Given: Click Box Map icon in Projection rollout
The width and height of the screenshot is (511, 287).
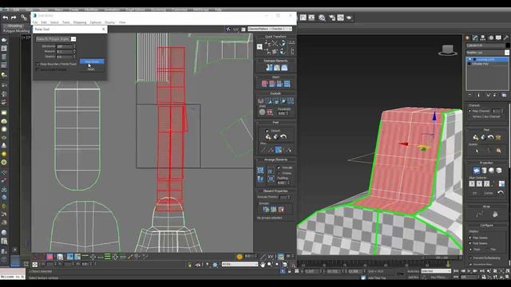Looking at the screenshot, I should click(498, 171).
